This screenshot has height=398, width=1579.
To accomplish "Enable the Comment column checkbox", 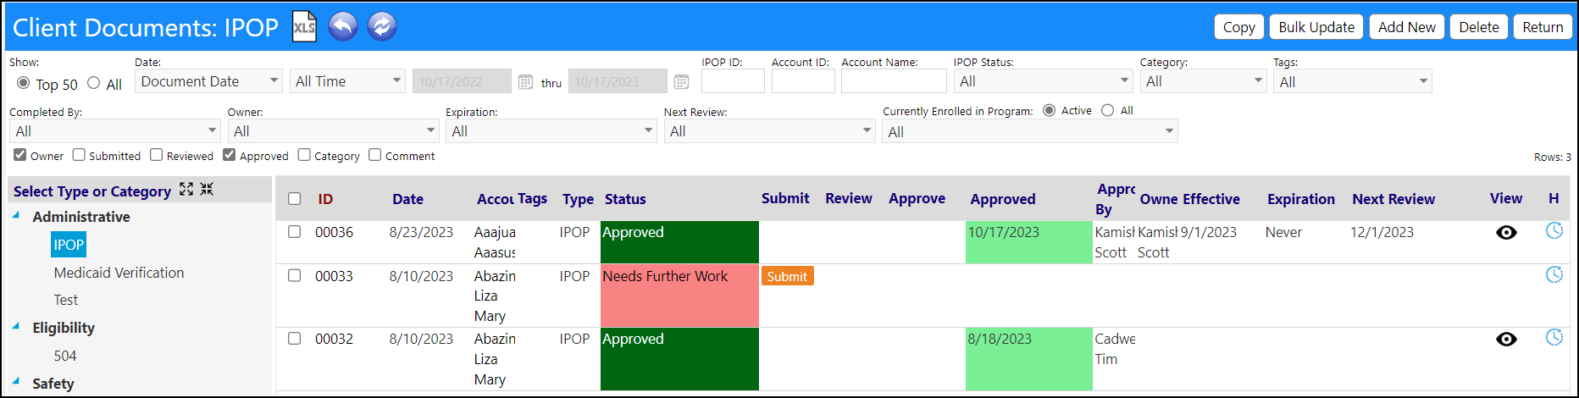I will [375, 155].
